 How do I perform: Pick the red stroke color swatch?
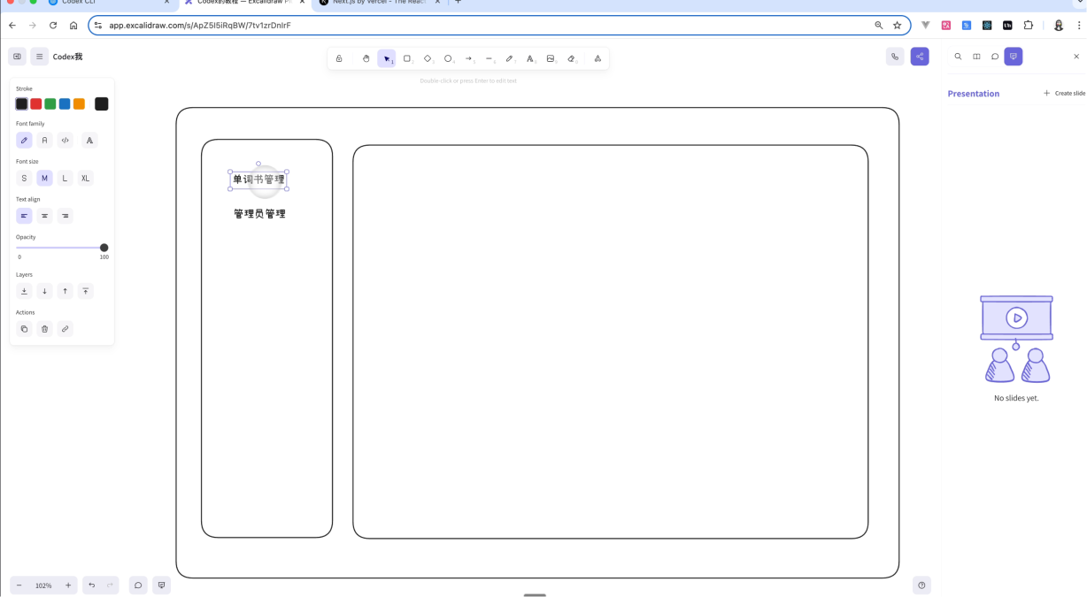36,104
